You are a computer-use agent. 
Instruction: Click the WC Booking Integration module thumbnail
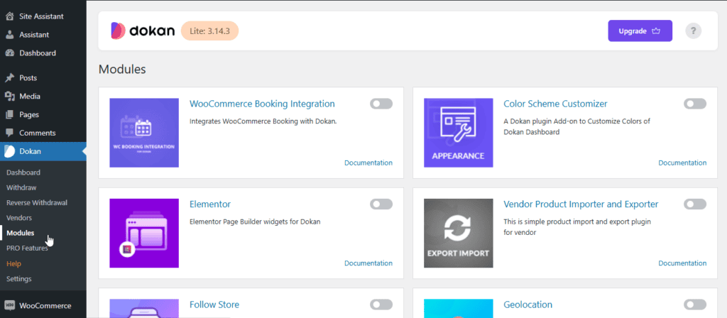[x=144, y=133]
